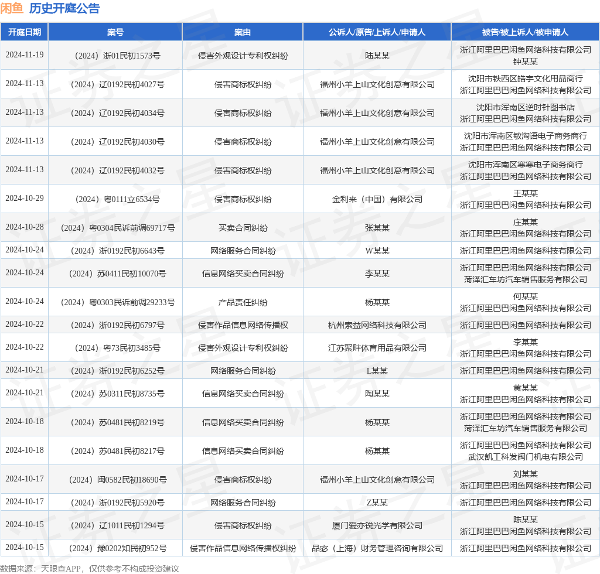Screen dimensions: 600x574
Task: Click defendant 刘某某
Action: click(525, 474)
